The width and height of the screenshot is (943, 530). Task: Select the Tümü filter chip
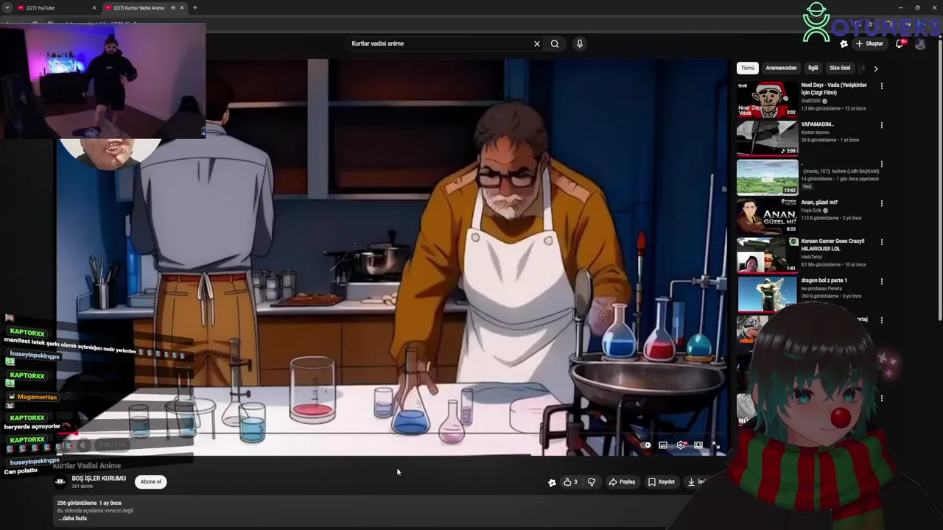click(748, 68)
